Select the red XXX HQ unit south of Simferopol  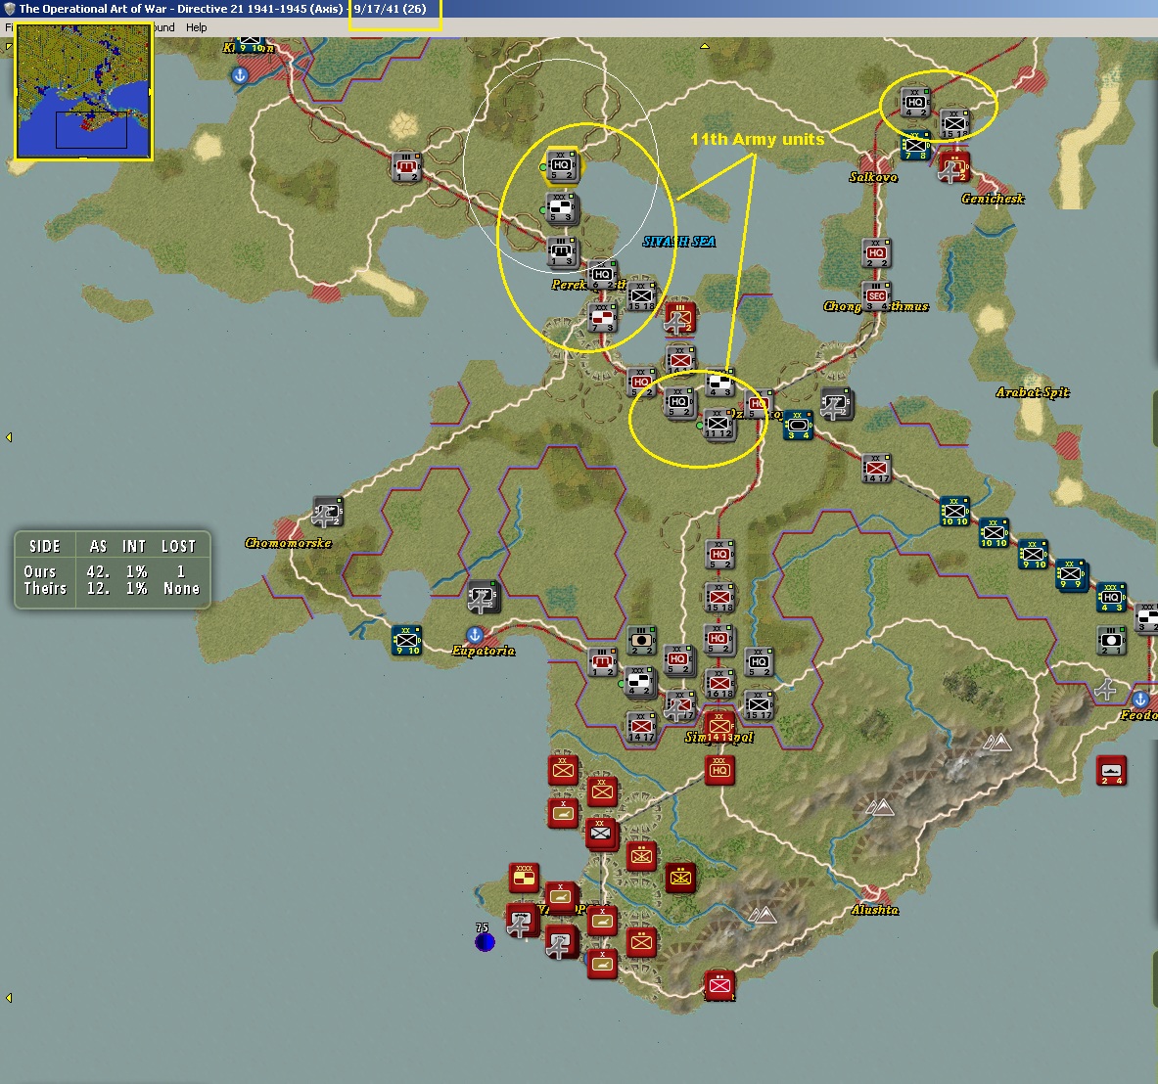point(719,770)
